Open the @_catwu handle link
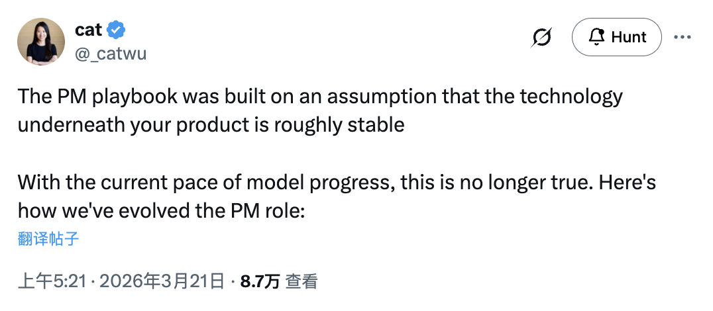 111,54
